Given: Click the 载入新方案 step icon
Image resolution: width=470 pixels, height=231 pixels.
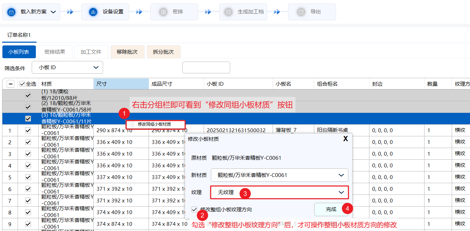Looking at the screenshot, I should tap(12, 12).
